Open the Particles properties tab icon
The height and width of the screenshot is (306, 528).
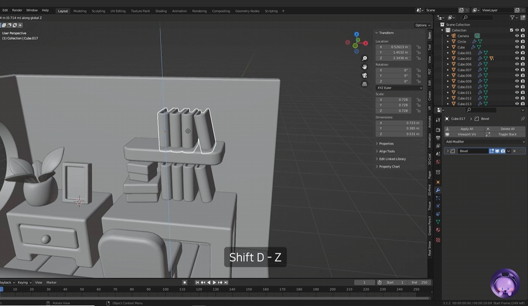pyautogui.click(x=438, y=198)
